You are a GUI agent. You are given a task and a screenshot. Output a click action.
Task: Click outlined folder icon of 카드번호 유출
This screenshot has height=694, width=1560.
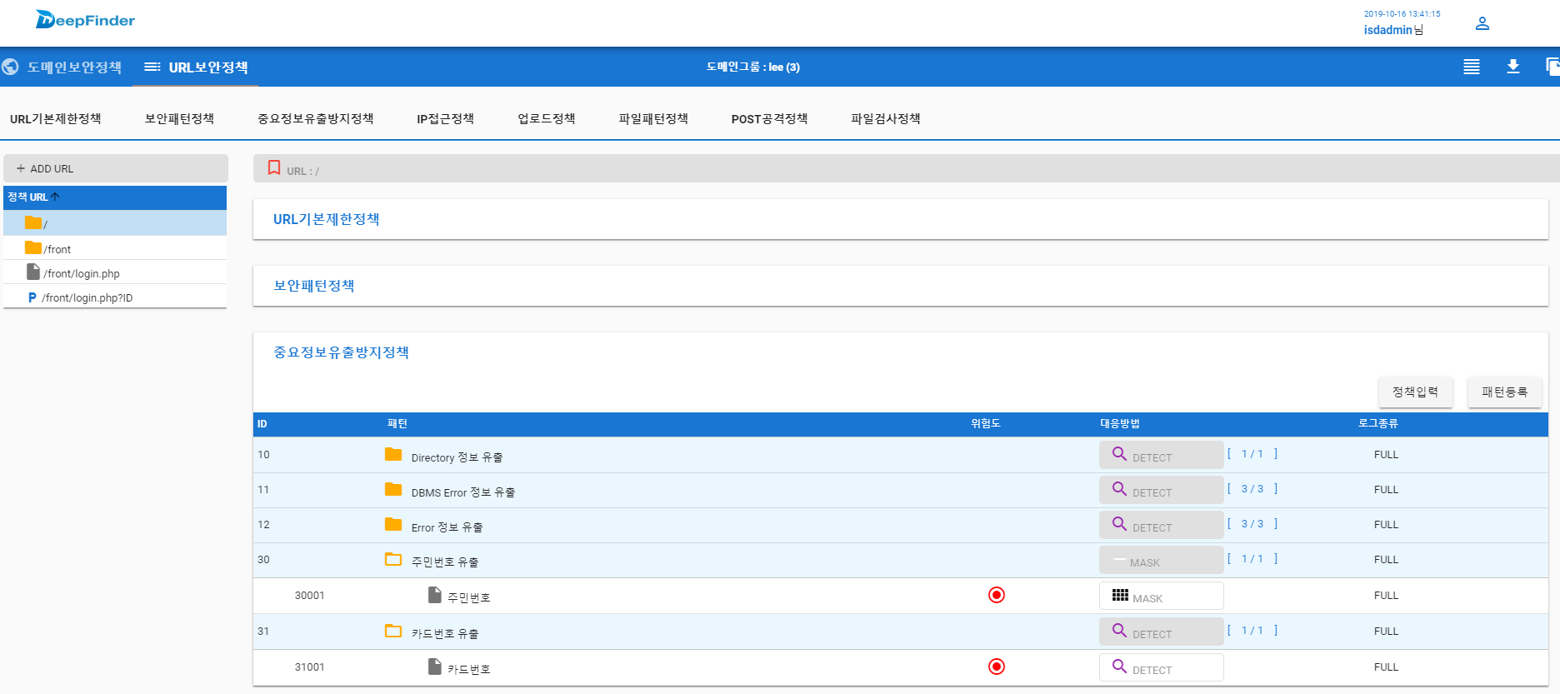pos(393,631)
